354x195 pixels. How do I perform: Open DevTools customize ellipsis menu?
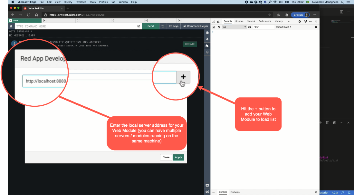tap(311, 22)
